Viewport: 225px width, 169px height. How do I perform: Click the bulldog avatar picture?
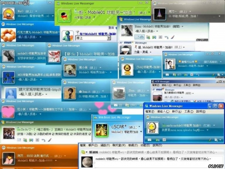[x=70, y=70]
